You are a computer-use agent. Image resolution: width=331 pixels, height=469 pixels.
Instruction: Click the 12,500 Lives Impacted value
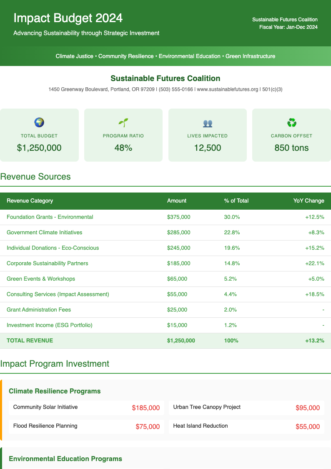208,148
